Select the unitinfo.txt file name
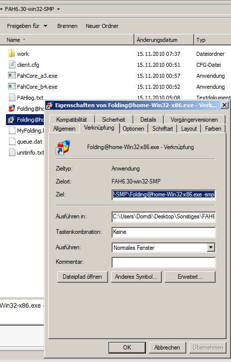This screenshot has width=231, height=362. [x=30, y=153]
